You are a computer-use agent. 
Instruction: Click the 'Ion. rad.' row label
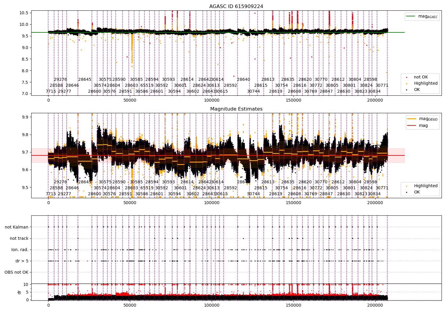tap(20, 250)
